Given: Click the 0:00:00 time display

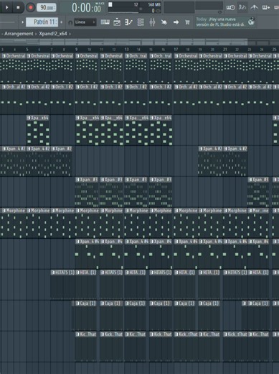Looking at the screenshot, I should pos(86,8).
